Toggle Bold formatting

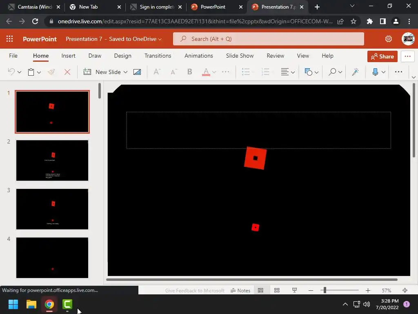click(189, 72)
